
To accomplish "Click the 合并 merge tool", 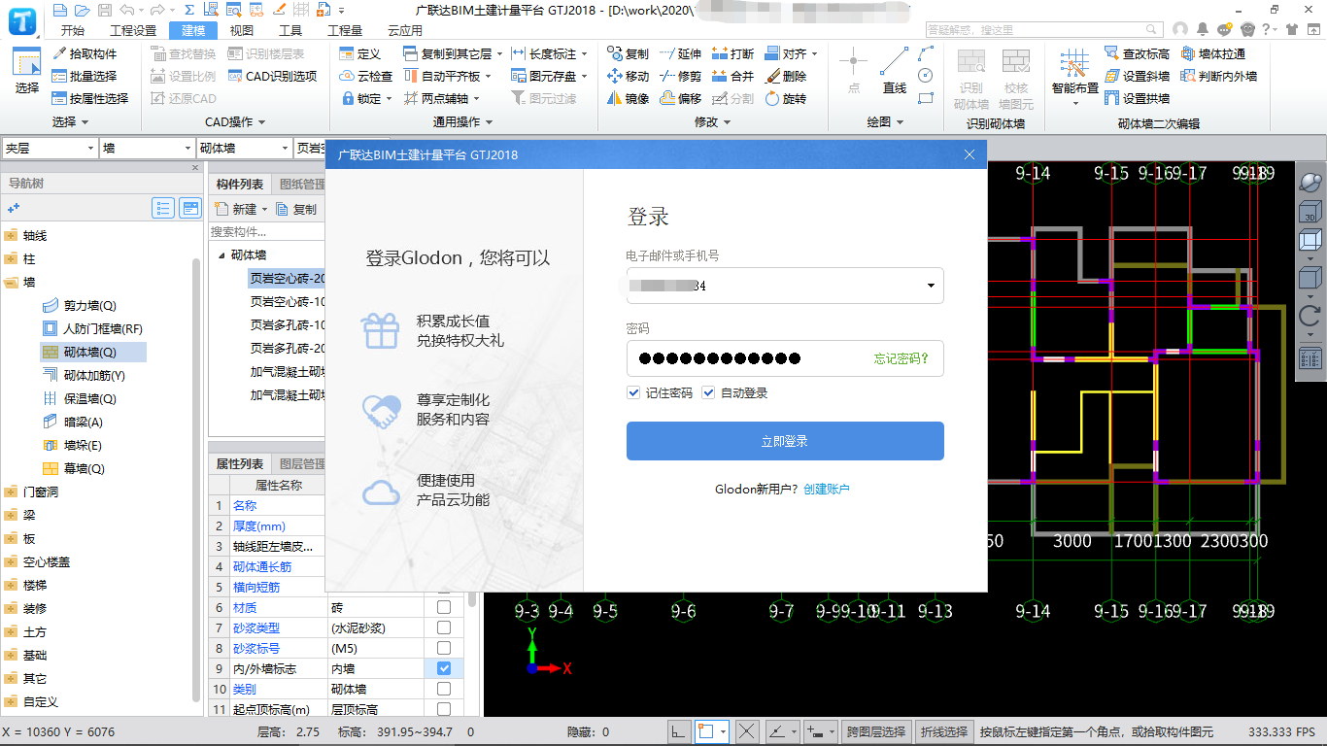I will 732,76.
